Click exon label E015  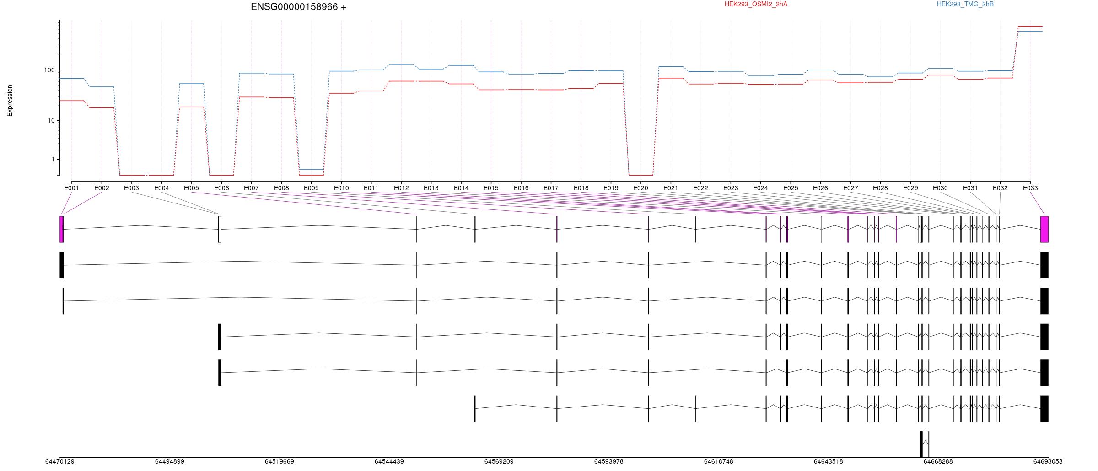pyautogui.click(x=491, y=188)
